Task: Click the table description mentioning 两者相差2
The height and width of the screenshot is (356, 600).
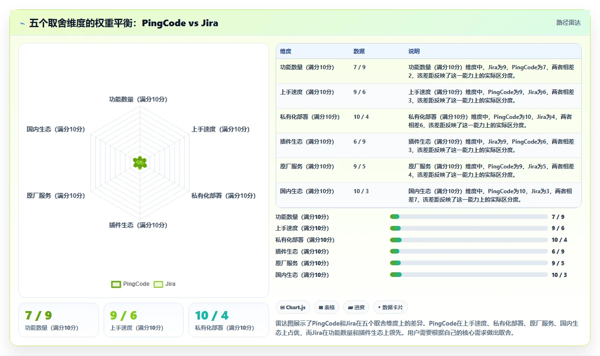Action: pyautogui.click(x=491, y=72)
